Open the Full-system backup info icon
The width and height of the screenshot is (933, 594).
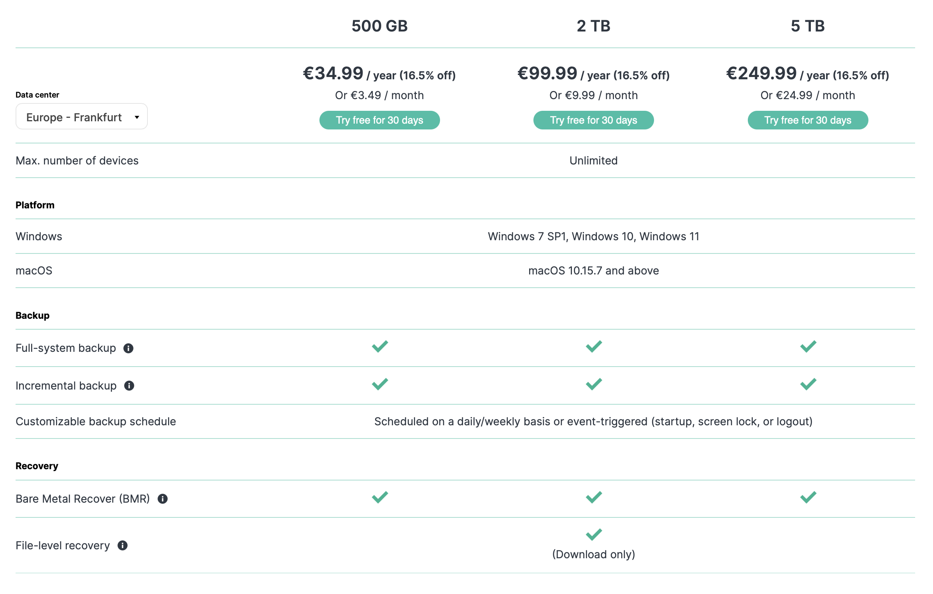(128, 348)
